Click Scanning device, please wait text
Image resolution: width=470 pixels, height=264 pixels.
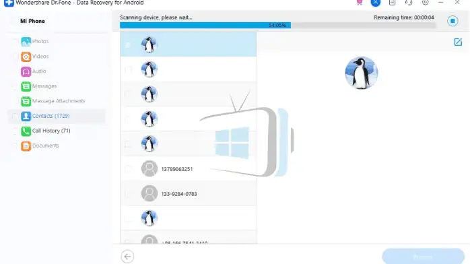(156, 18)
